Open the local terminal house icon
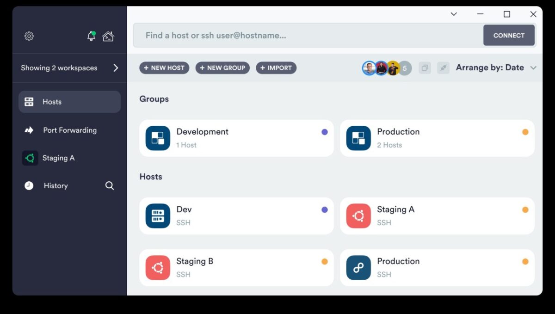Screen dimensions: 555x314 (x=108, y=36)
